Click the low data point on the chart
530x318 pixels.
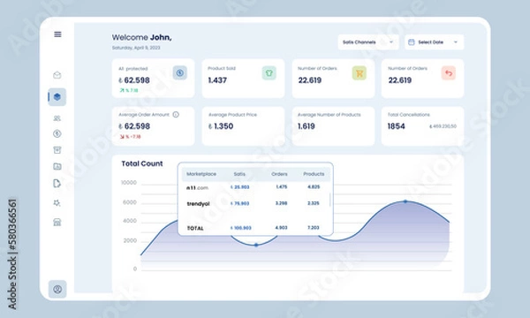click(256, 245)
